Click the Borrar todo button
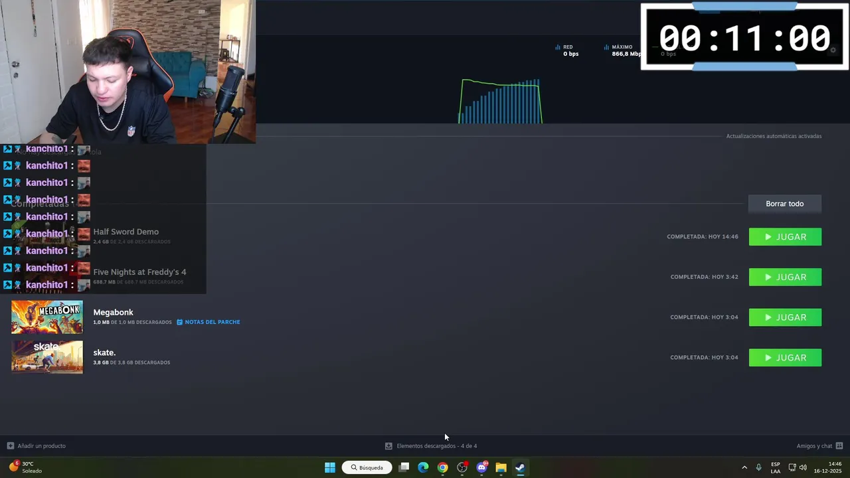Image resolution: width=850 pixels, height=478 pixels. [x=785, y=204]
